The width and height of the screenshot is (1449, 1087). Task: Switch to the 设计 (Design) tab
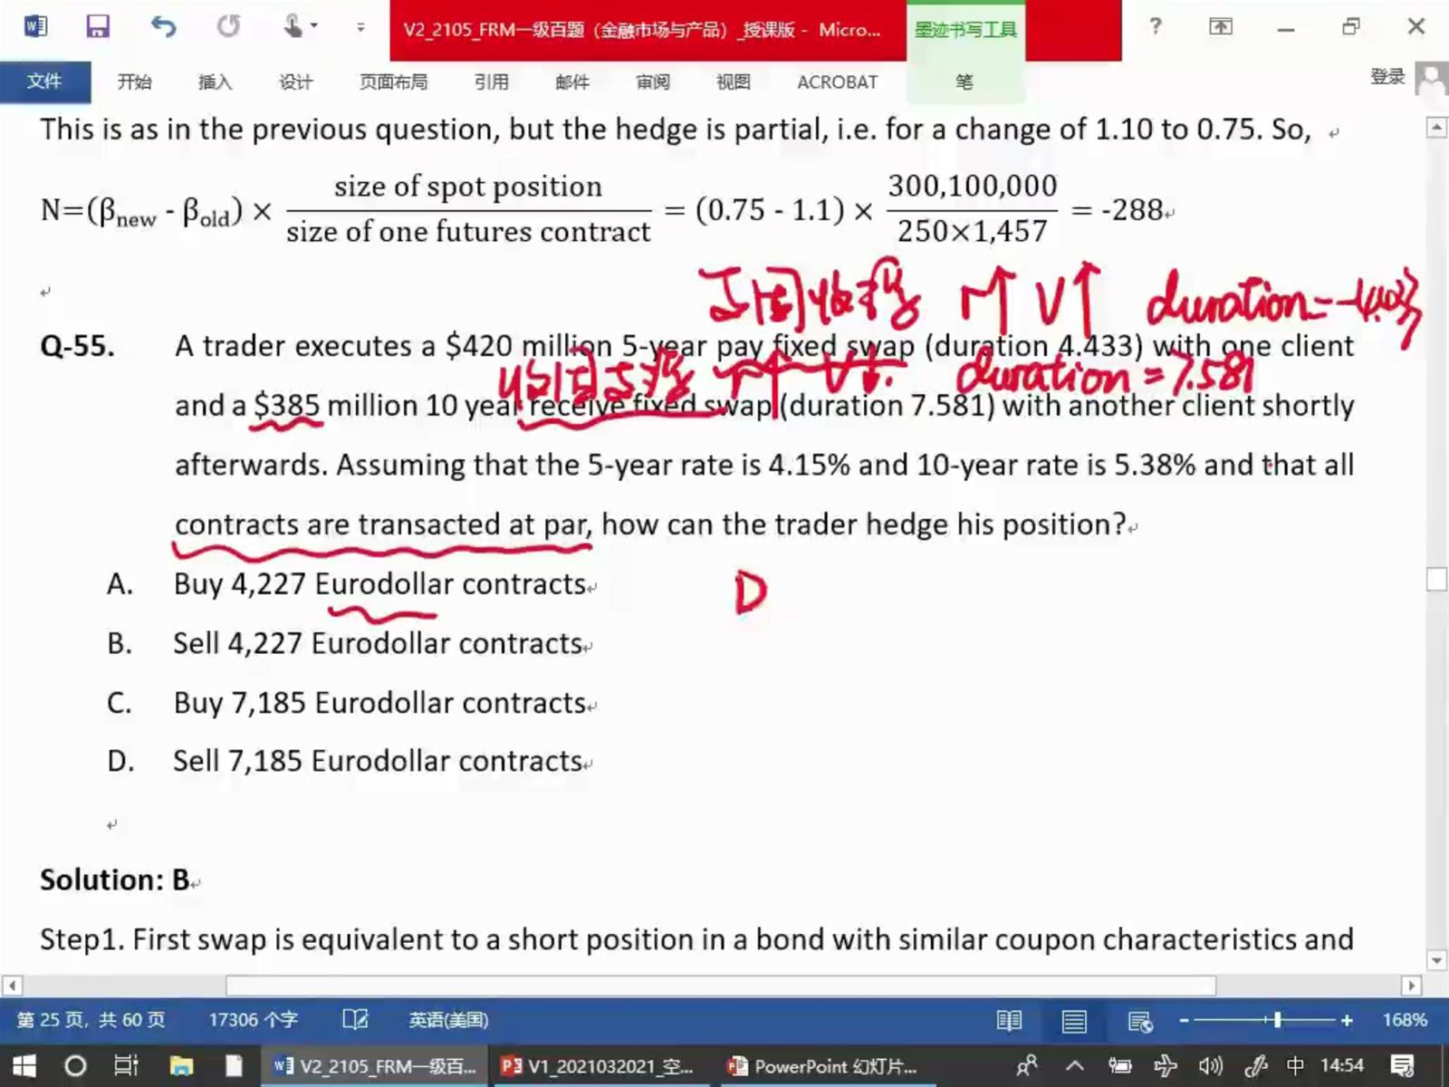(x=295, y=82)
